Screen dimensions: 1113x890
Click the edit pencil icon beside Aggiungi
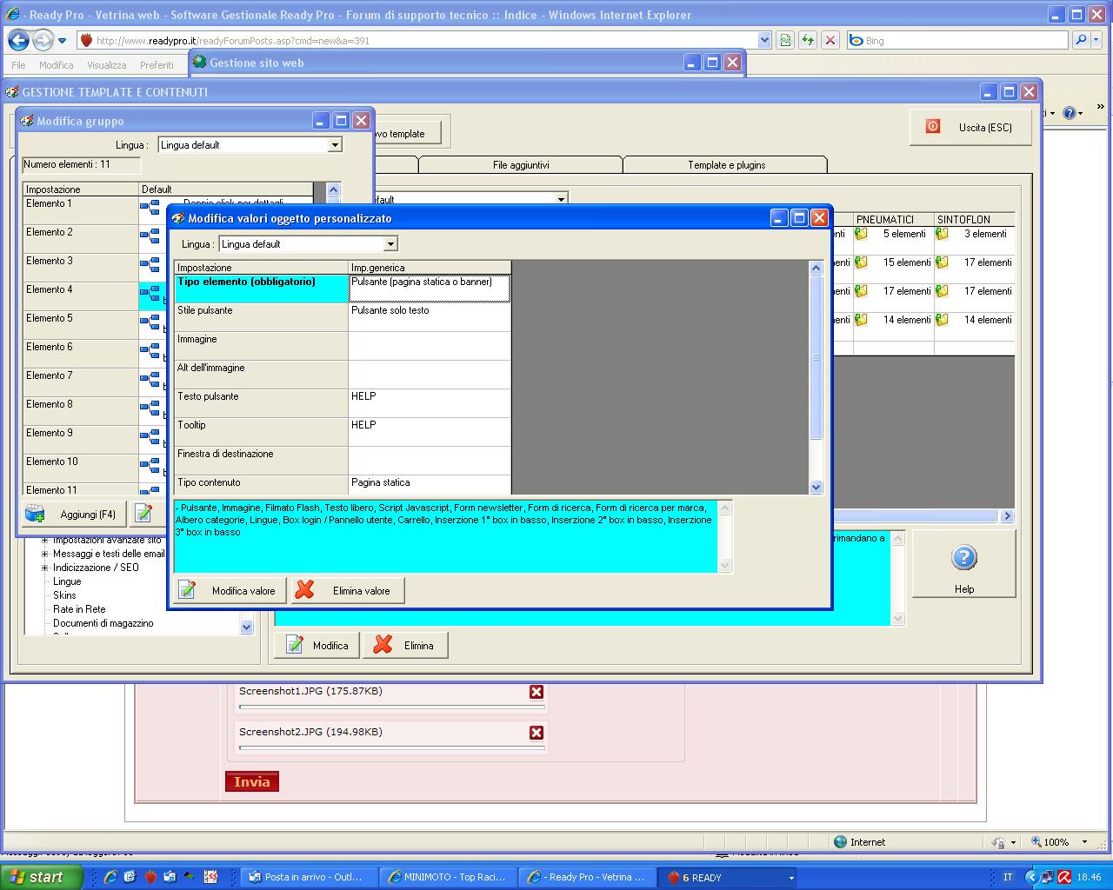(144, 514)
